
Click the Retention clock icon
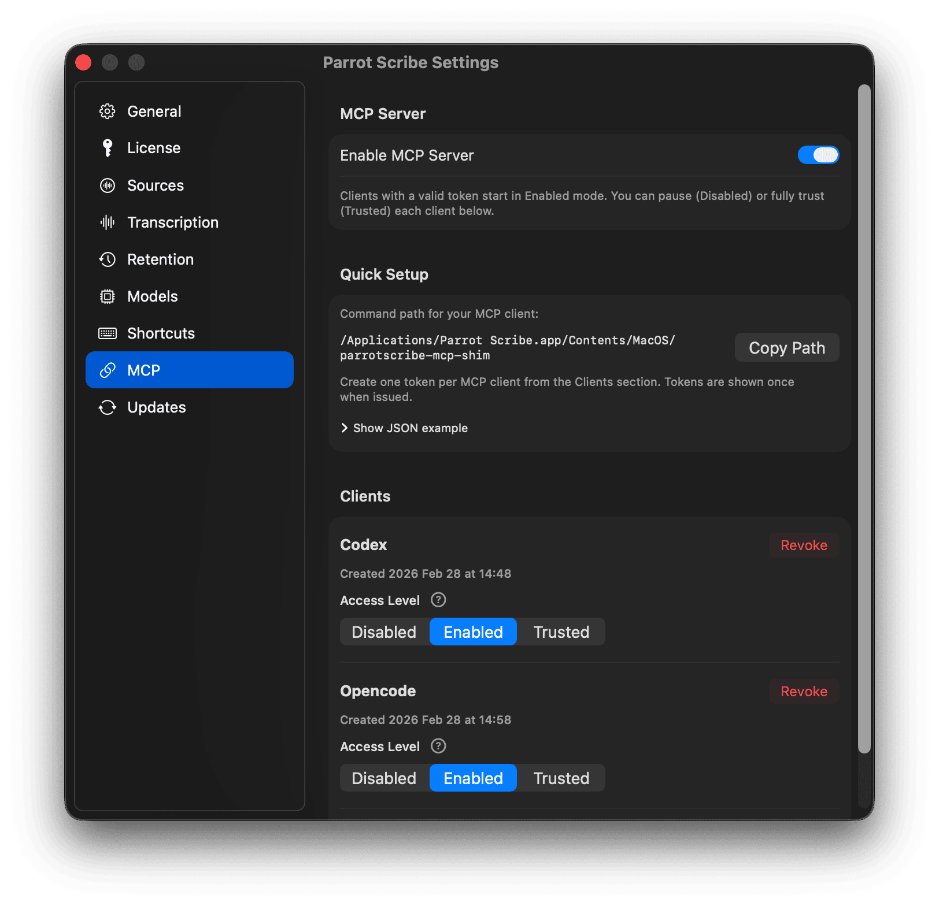(108, 259)
